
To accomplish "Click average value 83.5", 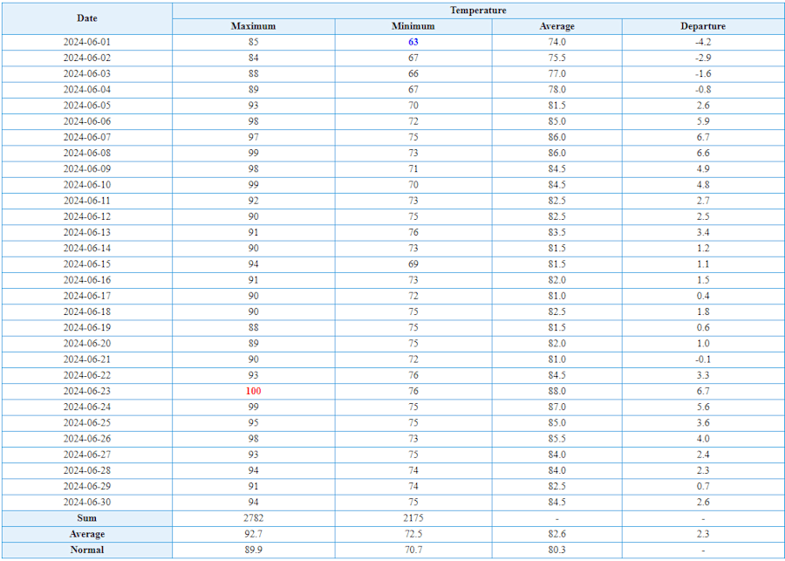I will pos(556,233).
